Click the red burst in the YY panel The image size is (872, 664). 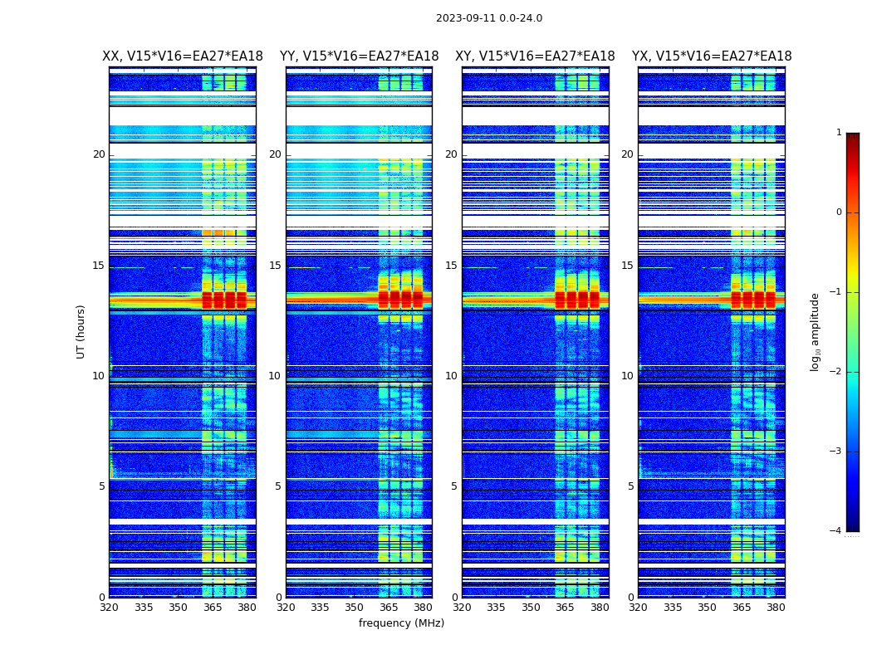point(400,299)
